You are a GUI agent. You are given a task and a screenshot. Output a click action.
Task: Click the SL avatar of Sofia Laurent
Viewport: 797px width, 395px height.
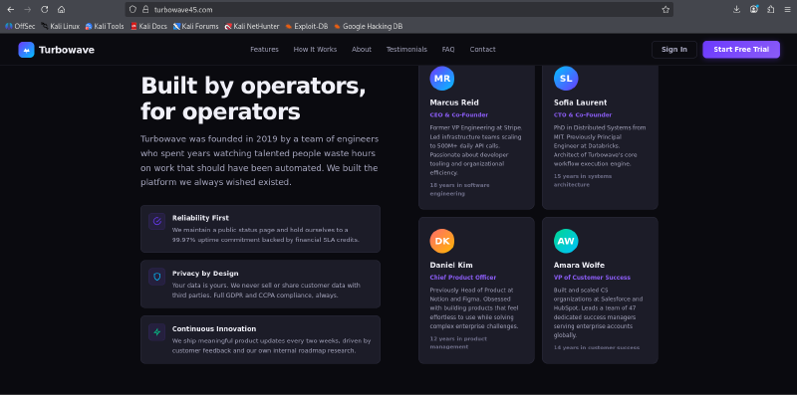(566, 79)
